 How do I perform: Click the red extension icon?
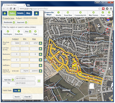tap(103, 9)
